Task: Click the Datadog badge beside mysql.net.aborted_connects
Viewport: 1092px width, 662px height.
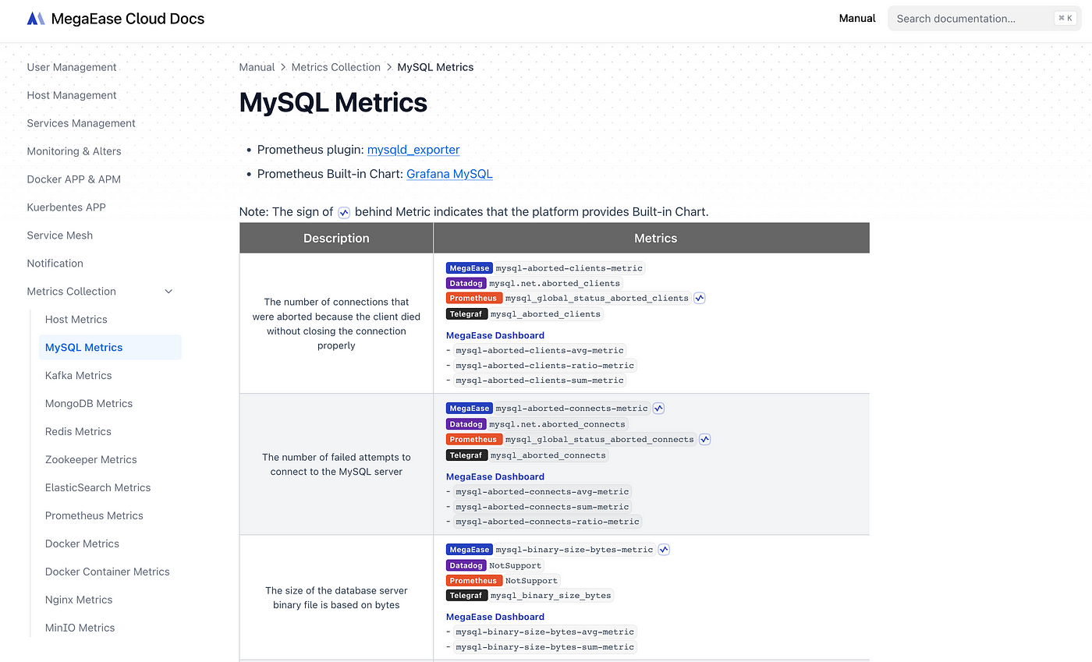Action: [466, 424]
